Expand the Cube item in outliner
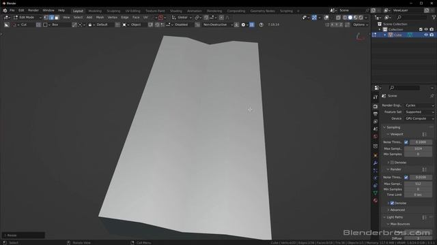The height and width of the screenshot is (245, 437). coord(385,35)
